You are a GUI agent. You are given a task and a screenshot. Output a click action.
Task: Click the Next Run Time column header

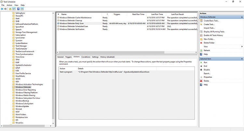[x=137, y=14]
